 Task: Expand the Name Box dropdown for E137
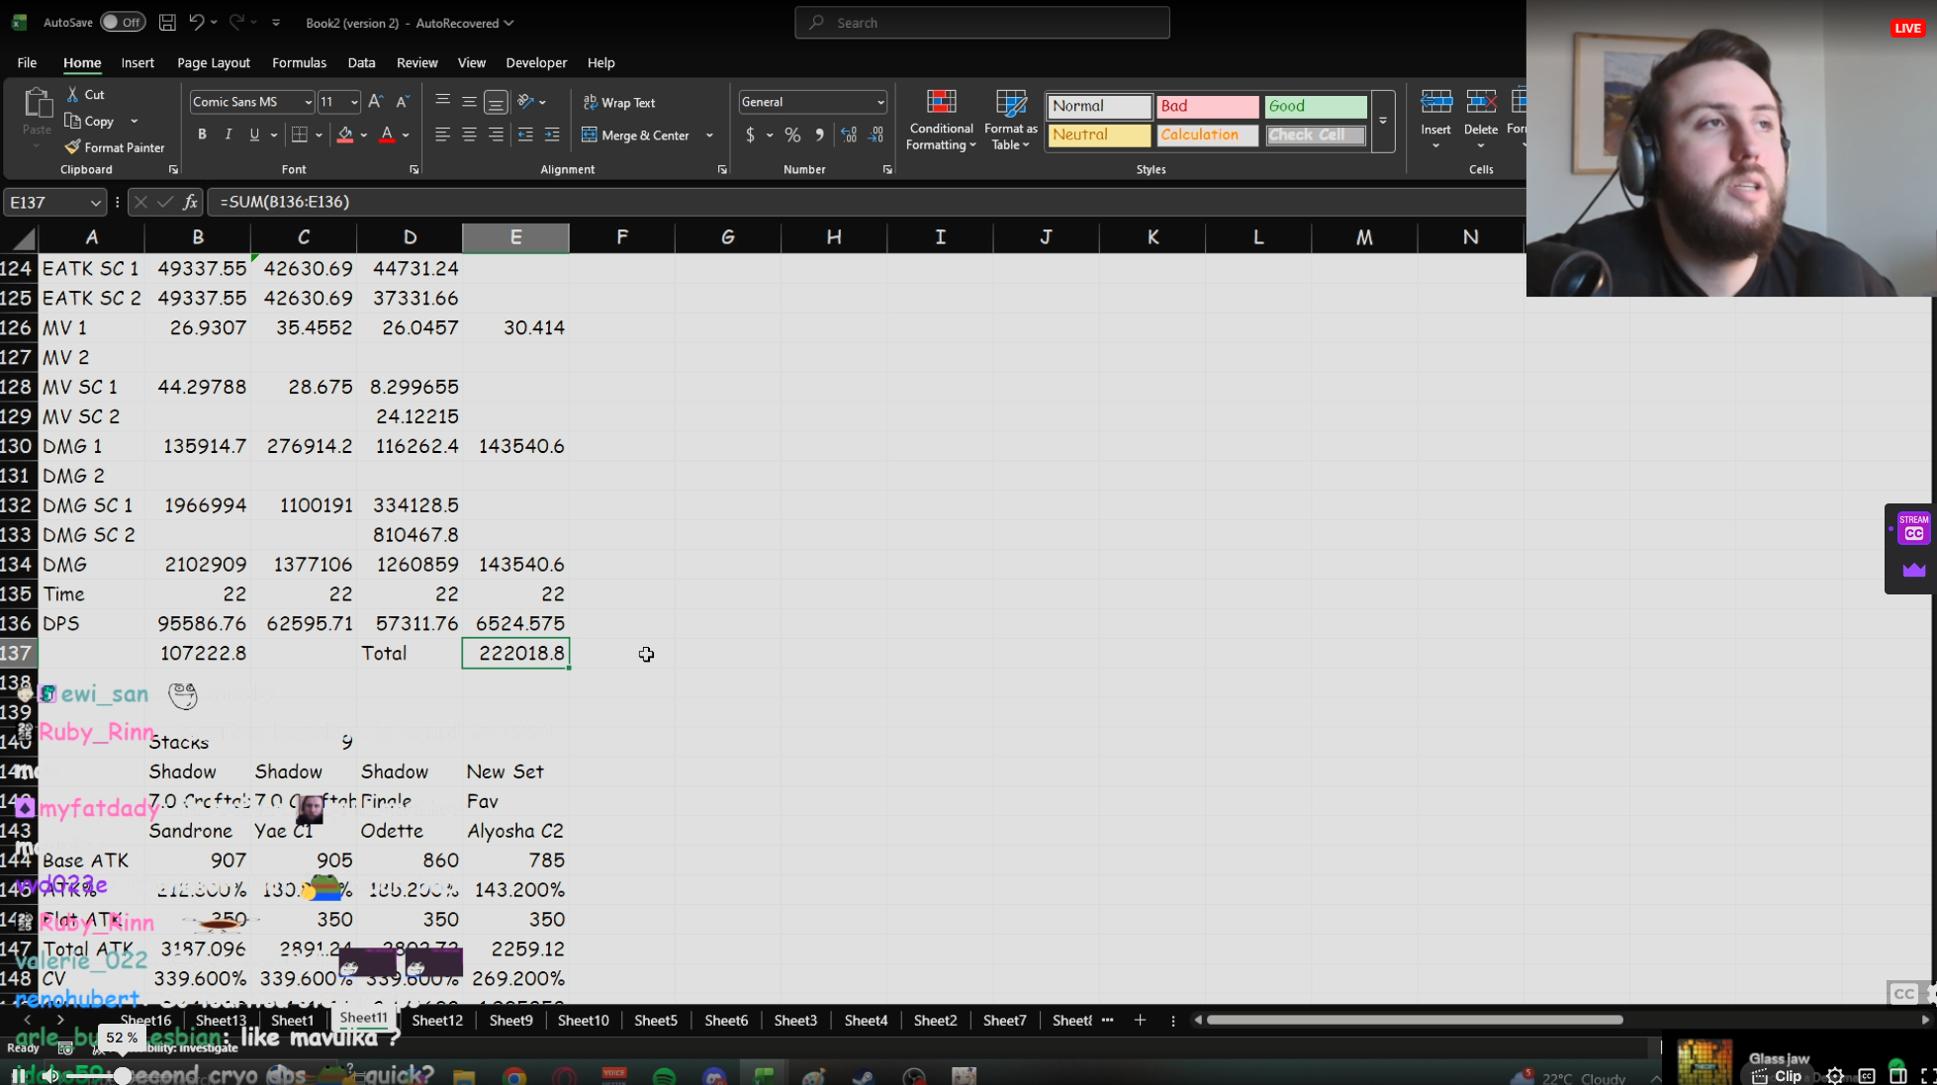(x=95, y=202)
